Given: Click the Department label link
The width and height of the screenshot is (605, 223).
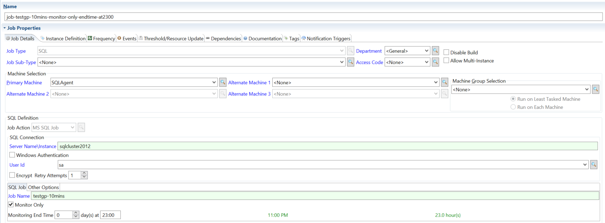Looking at the screenshot, I should click(369, 51).
